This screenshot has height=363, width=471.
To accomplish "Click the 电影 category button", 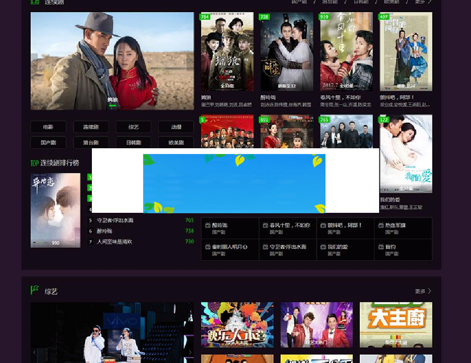I will pos(48,127).
